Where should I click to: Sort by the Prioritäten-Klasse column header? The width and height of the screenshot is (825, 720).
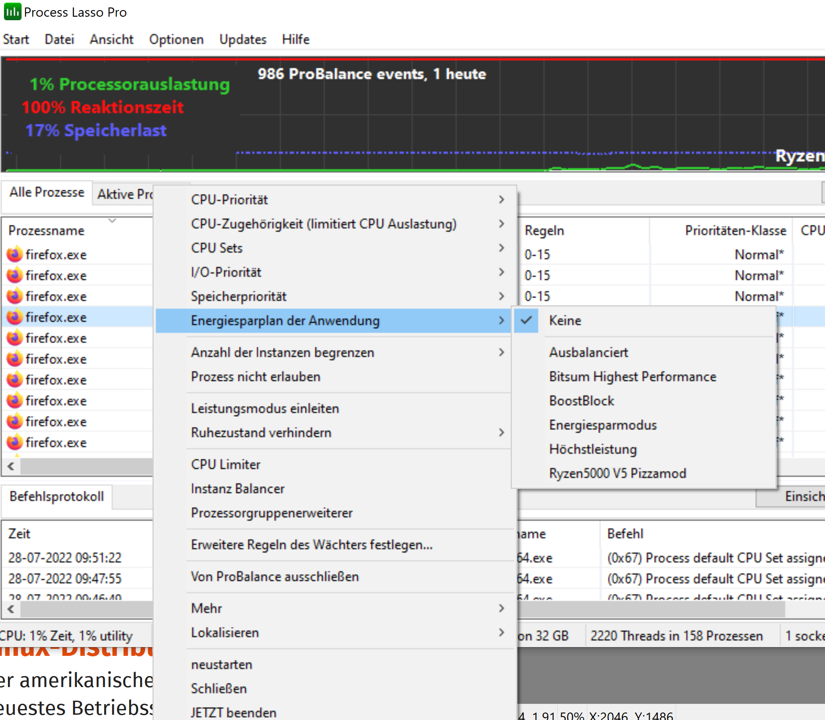tap(721, 231)
